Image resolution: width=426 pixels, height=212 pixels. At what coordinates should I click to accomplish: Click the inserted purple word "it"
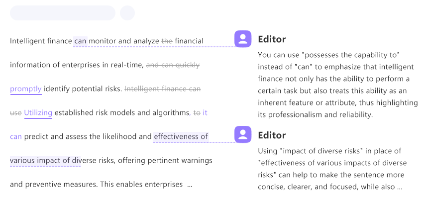205,112
